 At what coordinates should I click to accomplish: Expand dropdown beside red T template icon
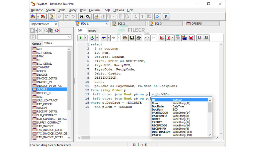(172, 38)
